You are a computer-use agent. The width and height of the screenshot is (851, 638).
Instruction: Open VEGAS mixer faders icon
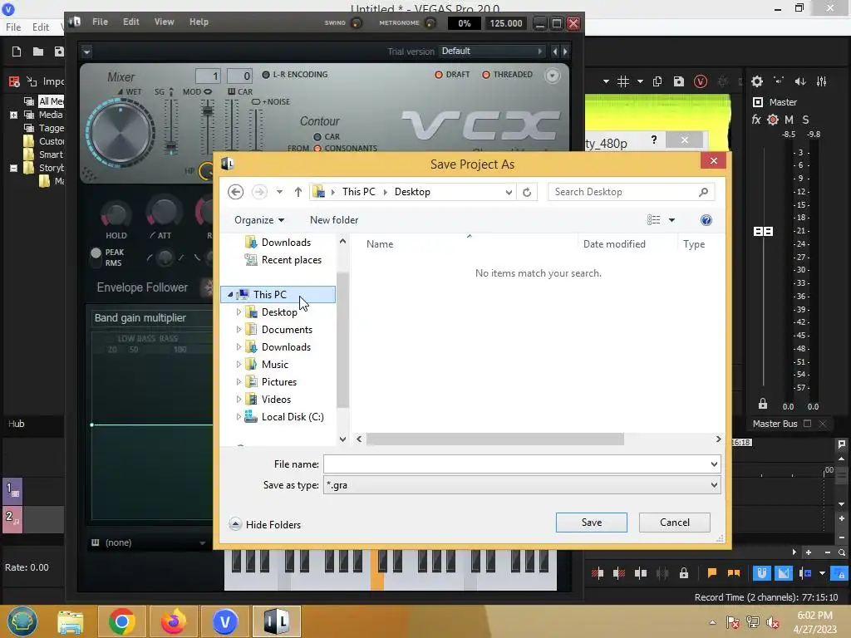pyautogui.click(x=822, y=81)
